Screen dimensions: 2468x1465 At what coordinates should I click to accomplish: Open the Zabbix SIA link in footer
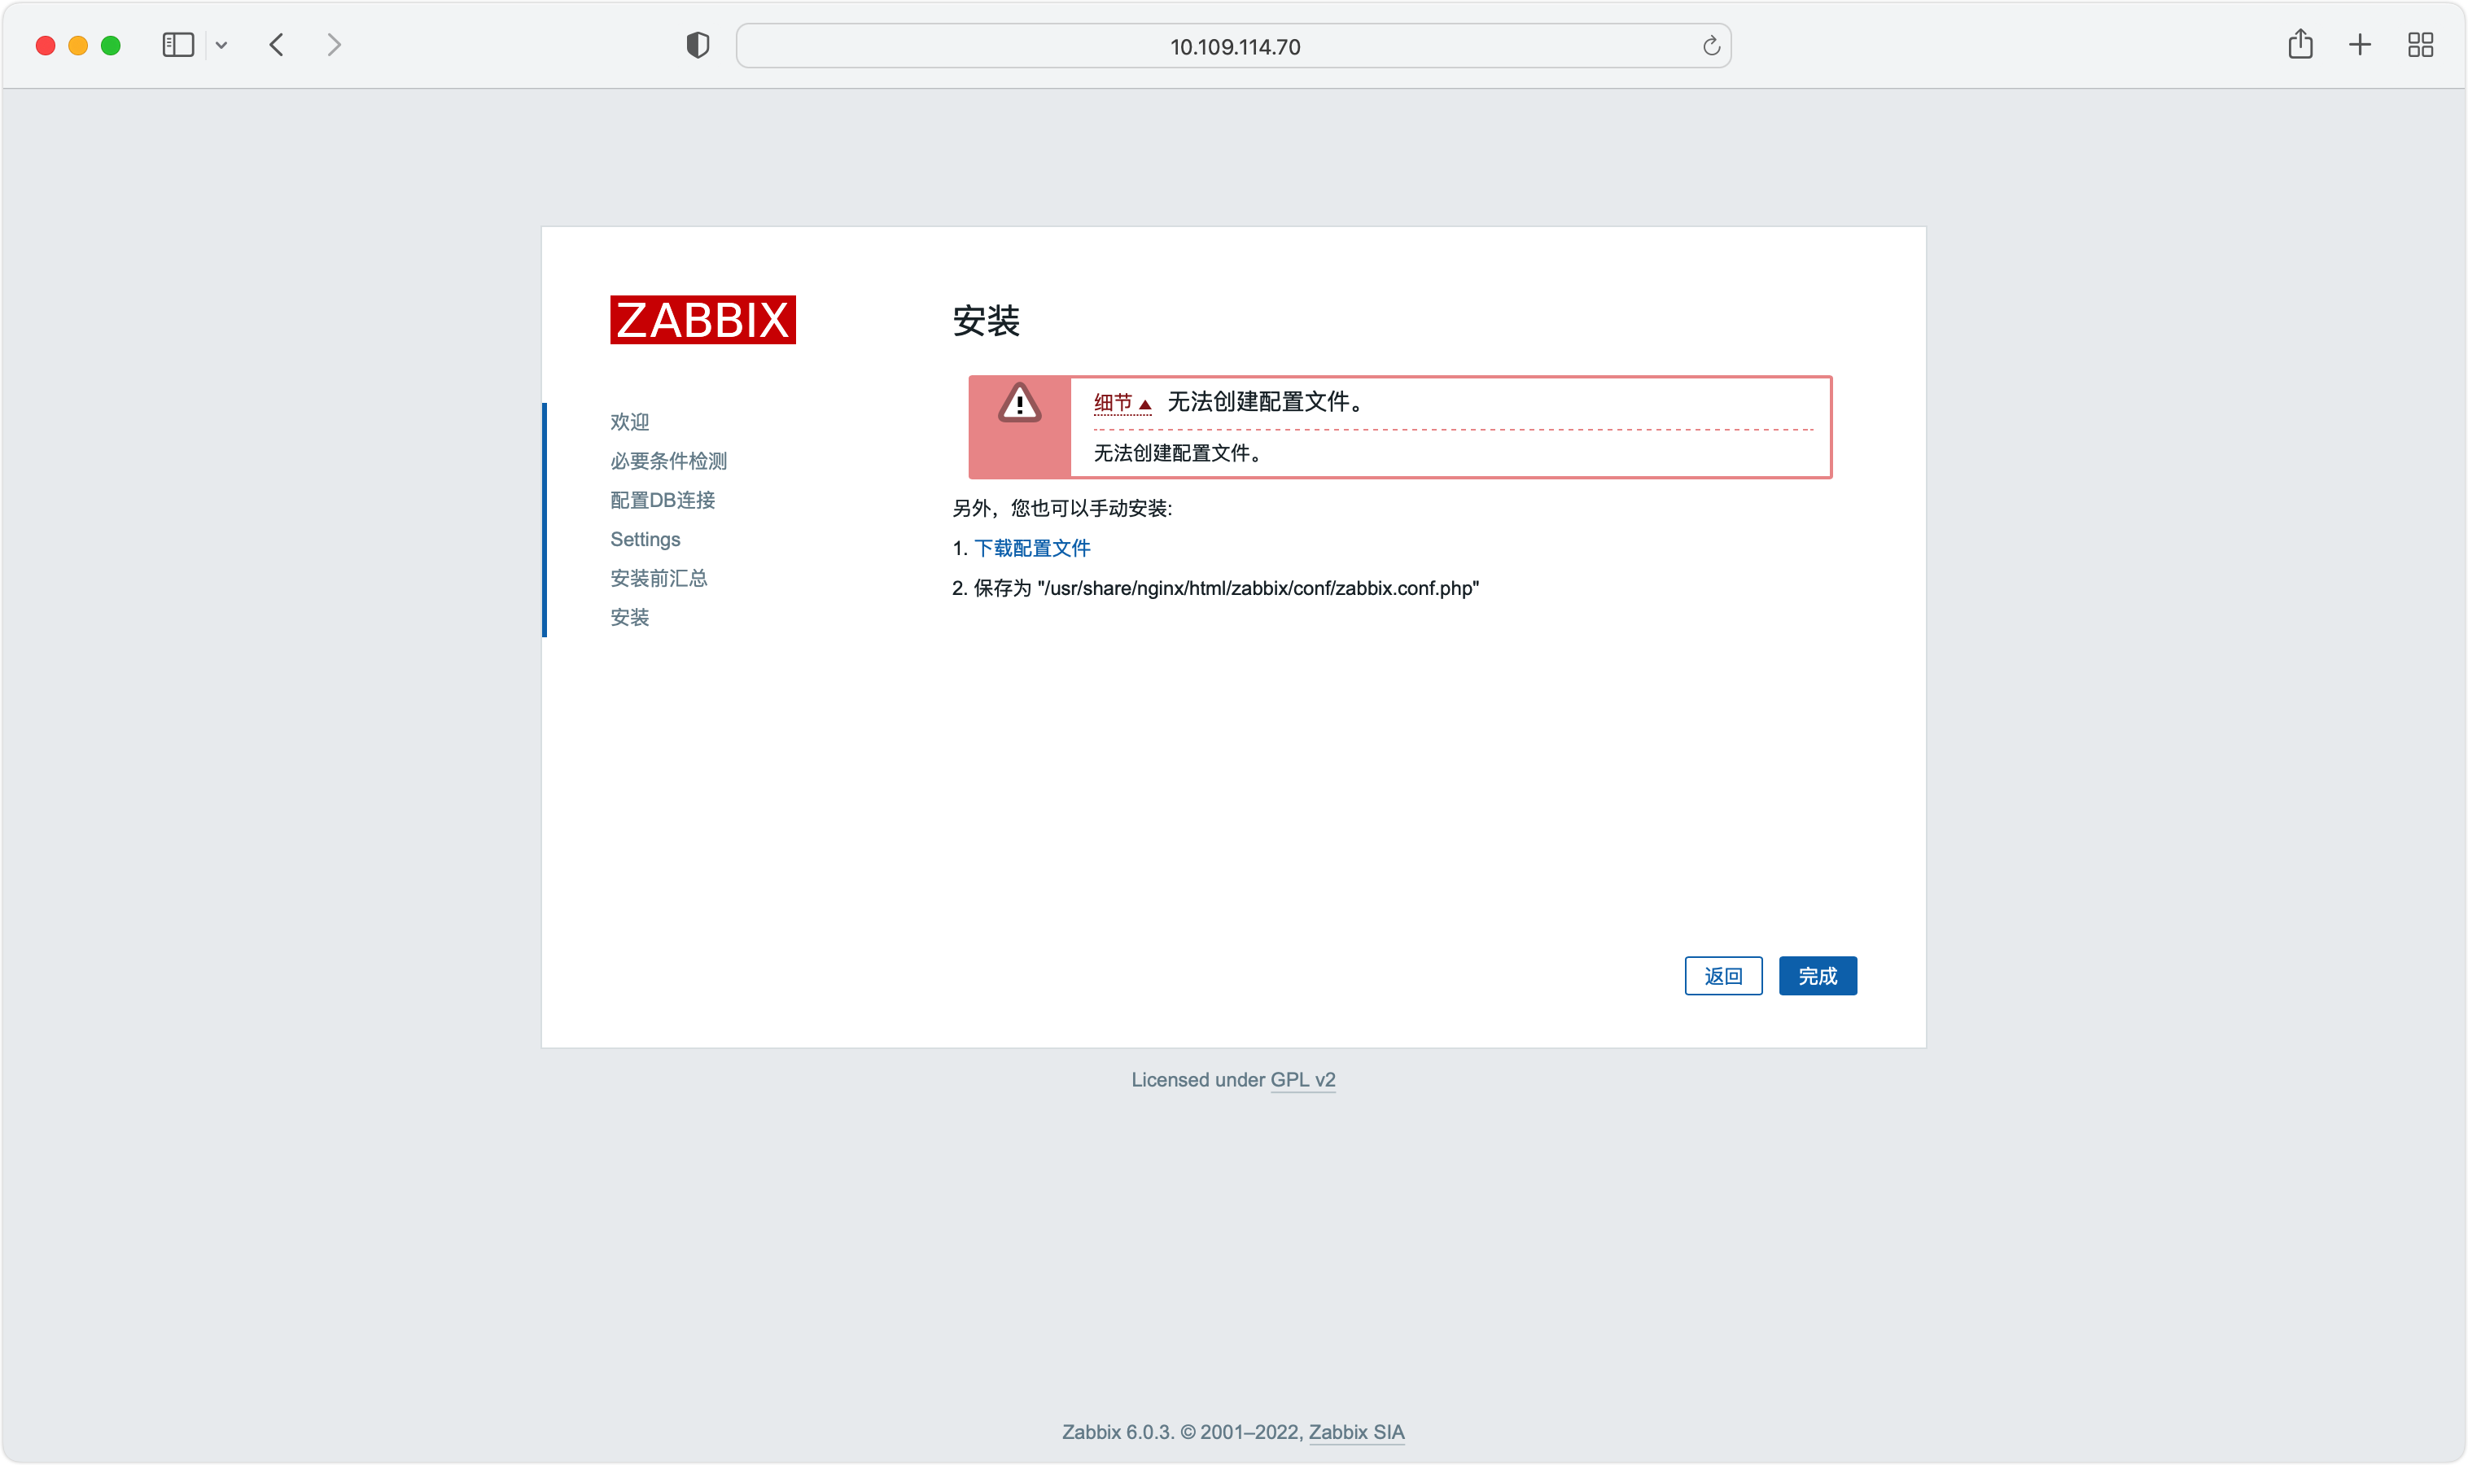(x=1356, y=1432)
